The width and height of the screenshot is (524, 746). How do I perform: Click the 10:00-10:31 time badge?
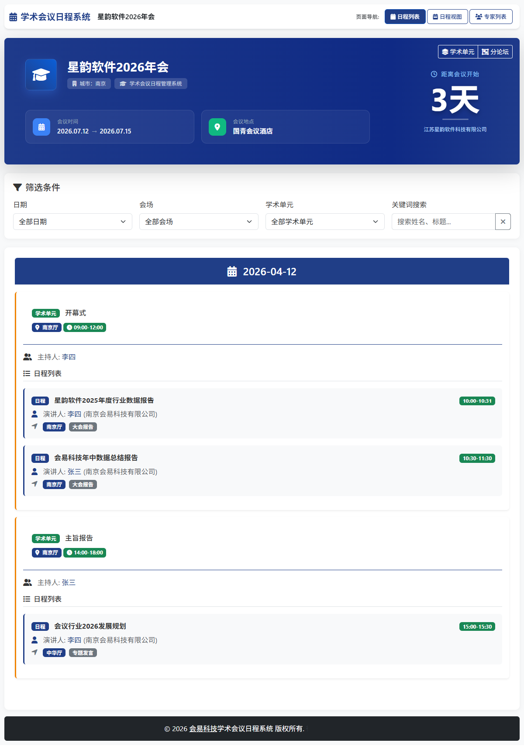477,401
